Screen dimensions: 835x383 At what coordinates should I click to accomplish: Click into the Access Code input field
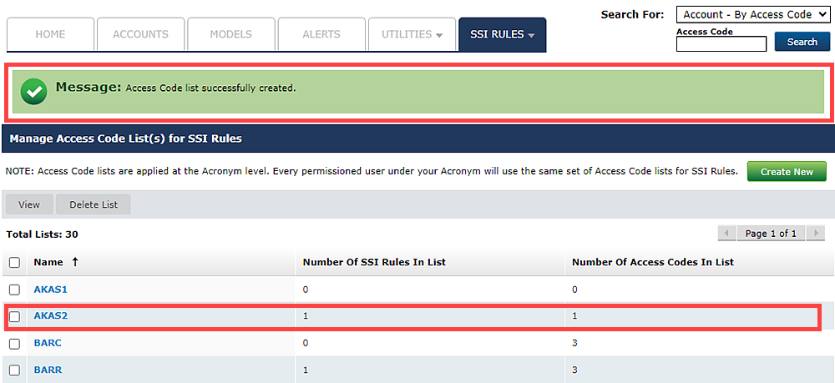click(721, 44)
